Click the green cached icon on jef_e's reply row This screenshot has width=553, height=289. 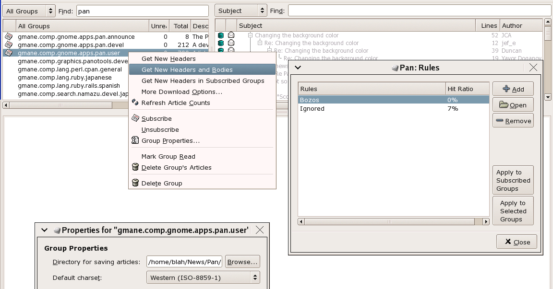(221, 43)
